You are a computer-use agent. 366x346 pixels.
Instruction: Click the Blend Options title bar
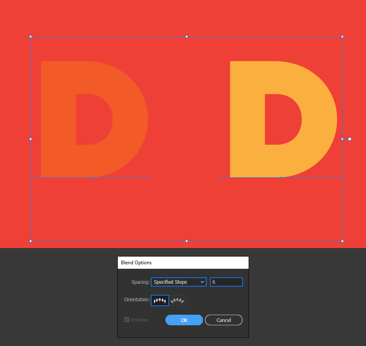[x=183, y=263]
